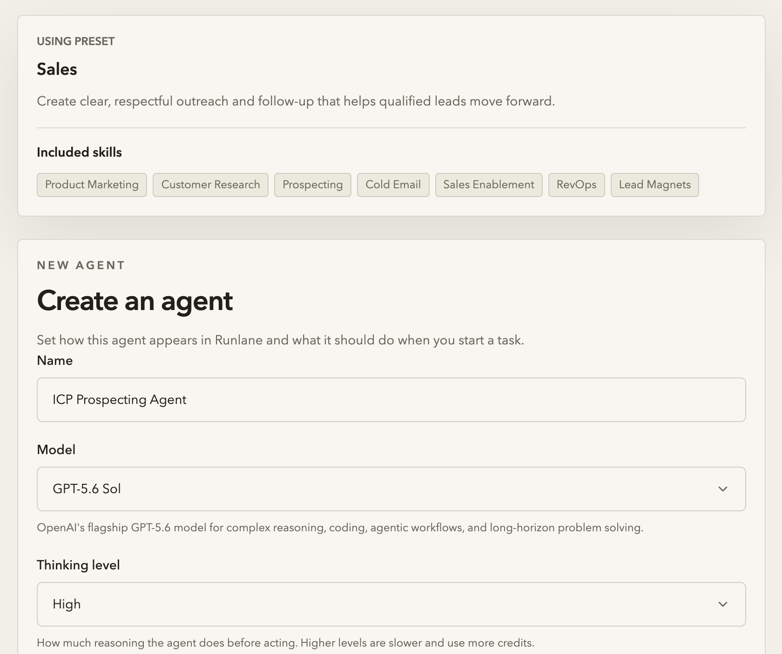This screenshot has width=782, height=654.
Task: Click the Model field label
Action: click(x=56, y=450)
